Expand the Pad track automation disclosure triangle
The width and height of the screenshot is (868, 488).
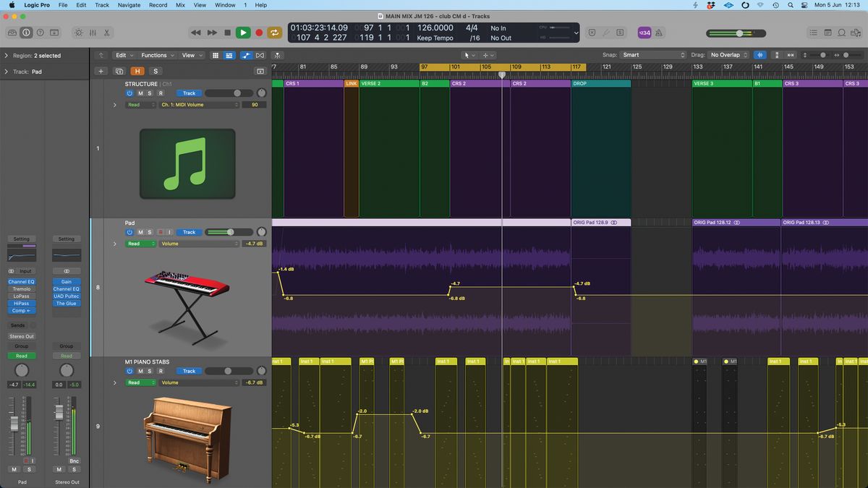click(114, 244)
